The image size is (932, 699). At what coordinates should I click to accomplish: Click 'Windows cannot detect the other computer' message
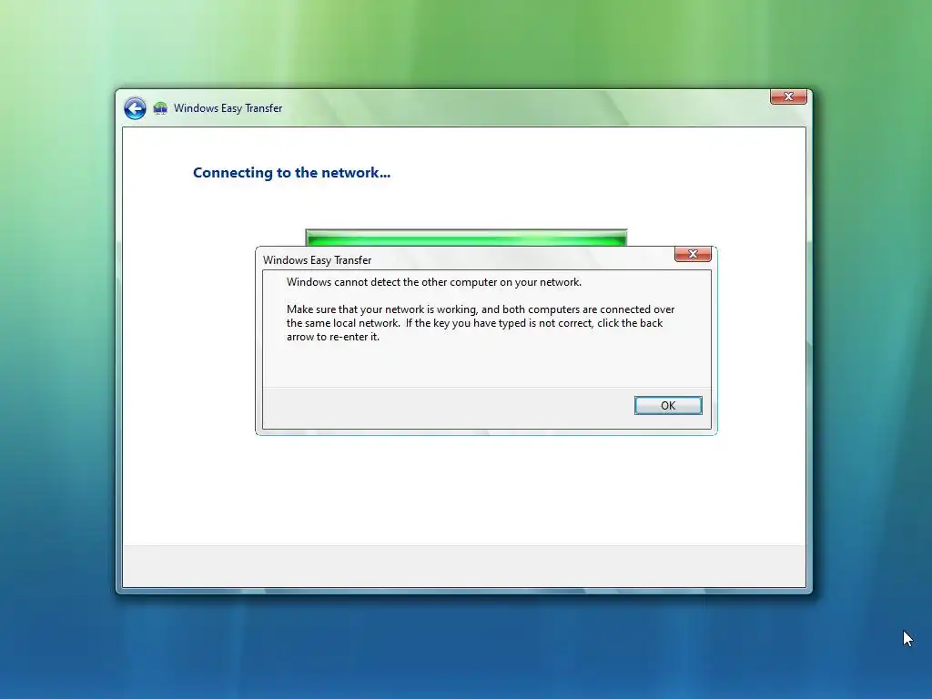(434, 282)
